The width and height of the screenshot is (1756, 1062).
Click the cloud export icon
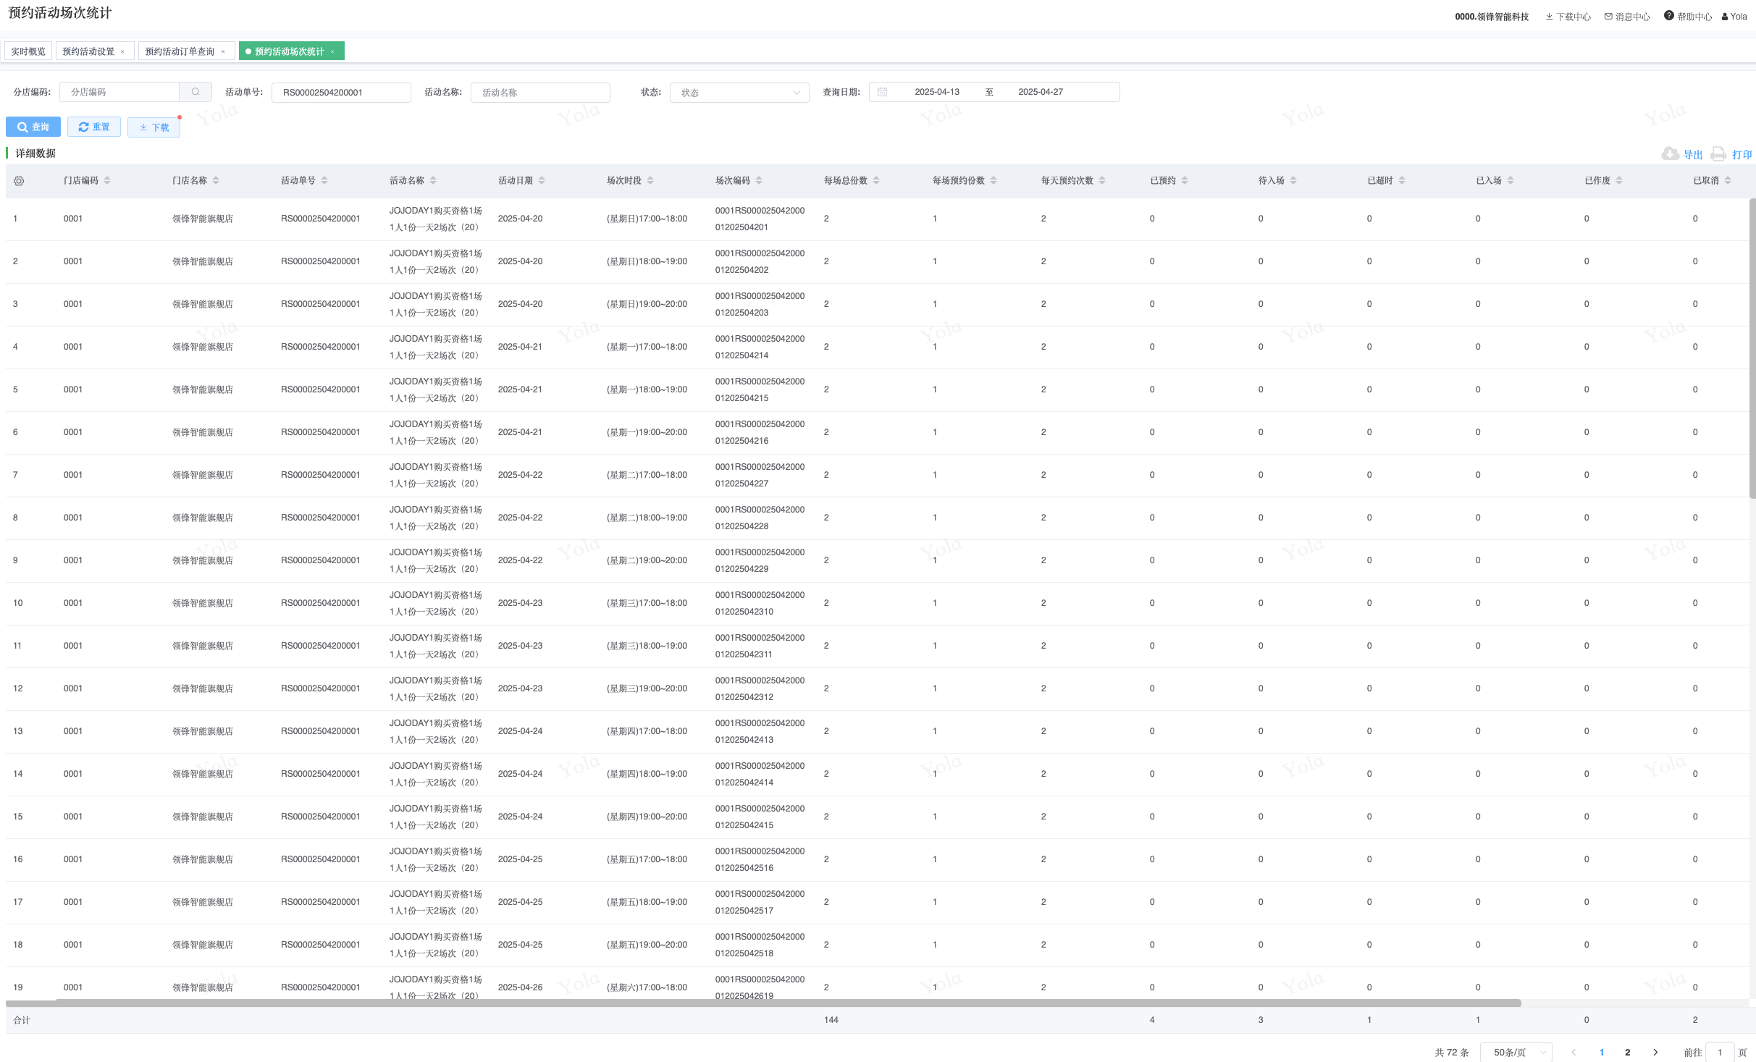(x=1670, y=153)
